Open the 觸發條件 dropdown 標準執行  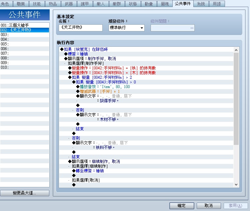click(x=127, y=28)
